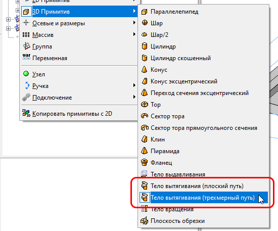The image size is (278, 231).
Task: Select Сектор тора entry
Action: pos(204,116)
